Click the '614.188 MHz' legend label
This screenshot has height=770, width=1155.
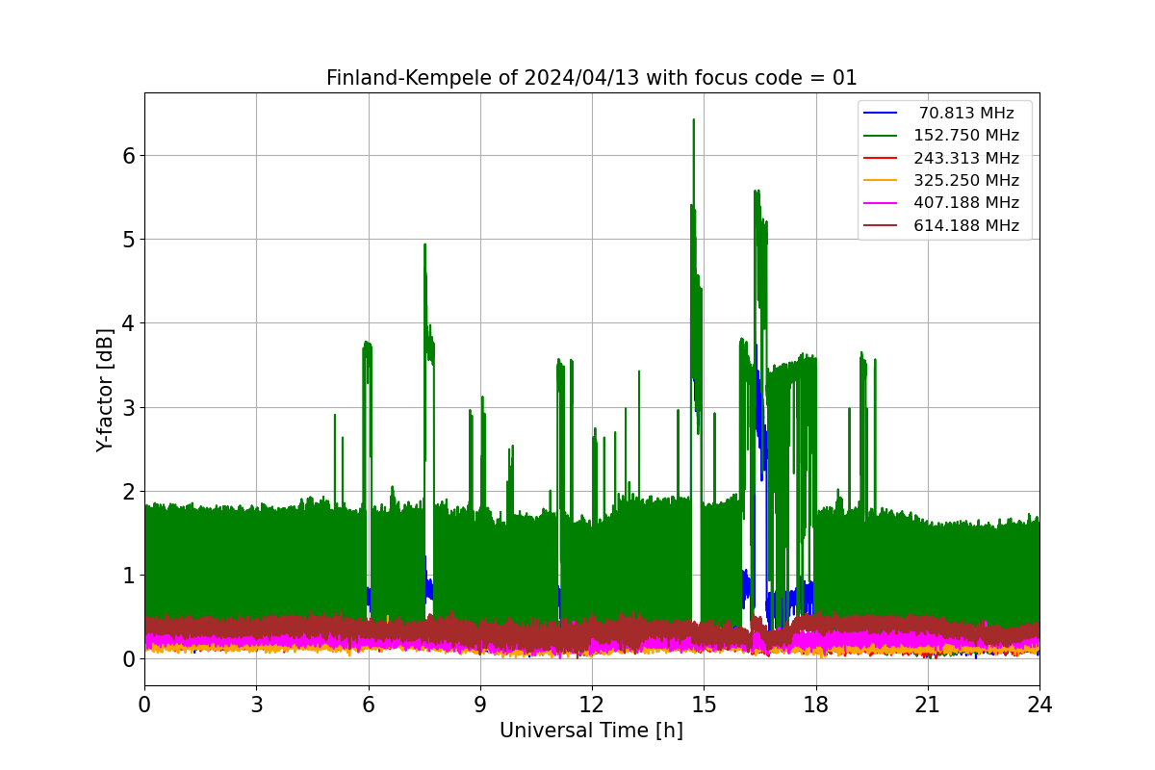(x=966, y=225)
